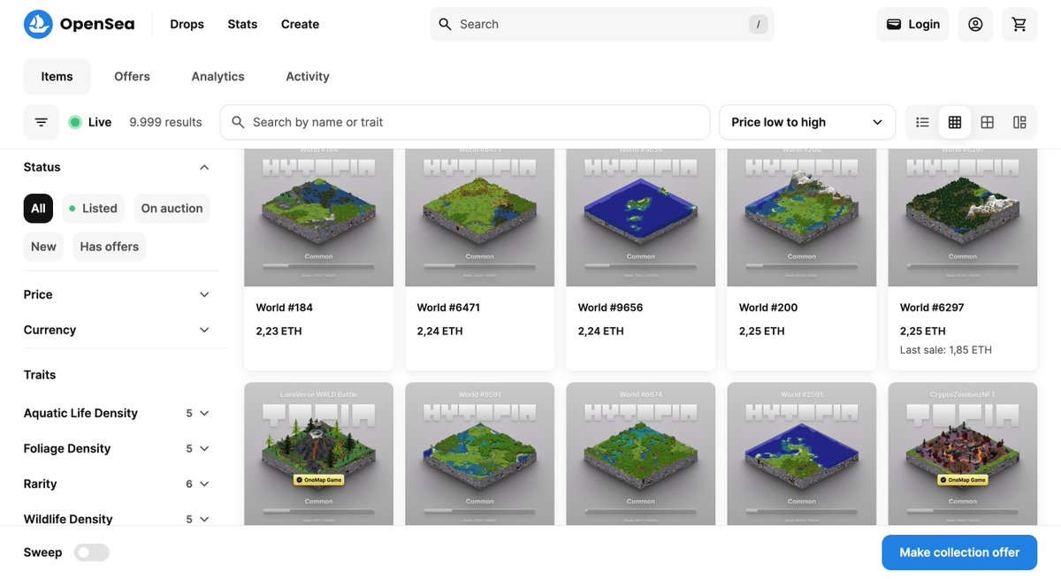Select the All status filter

pyautogui.click(x=38, y=209)
